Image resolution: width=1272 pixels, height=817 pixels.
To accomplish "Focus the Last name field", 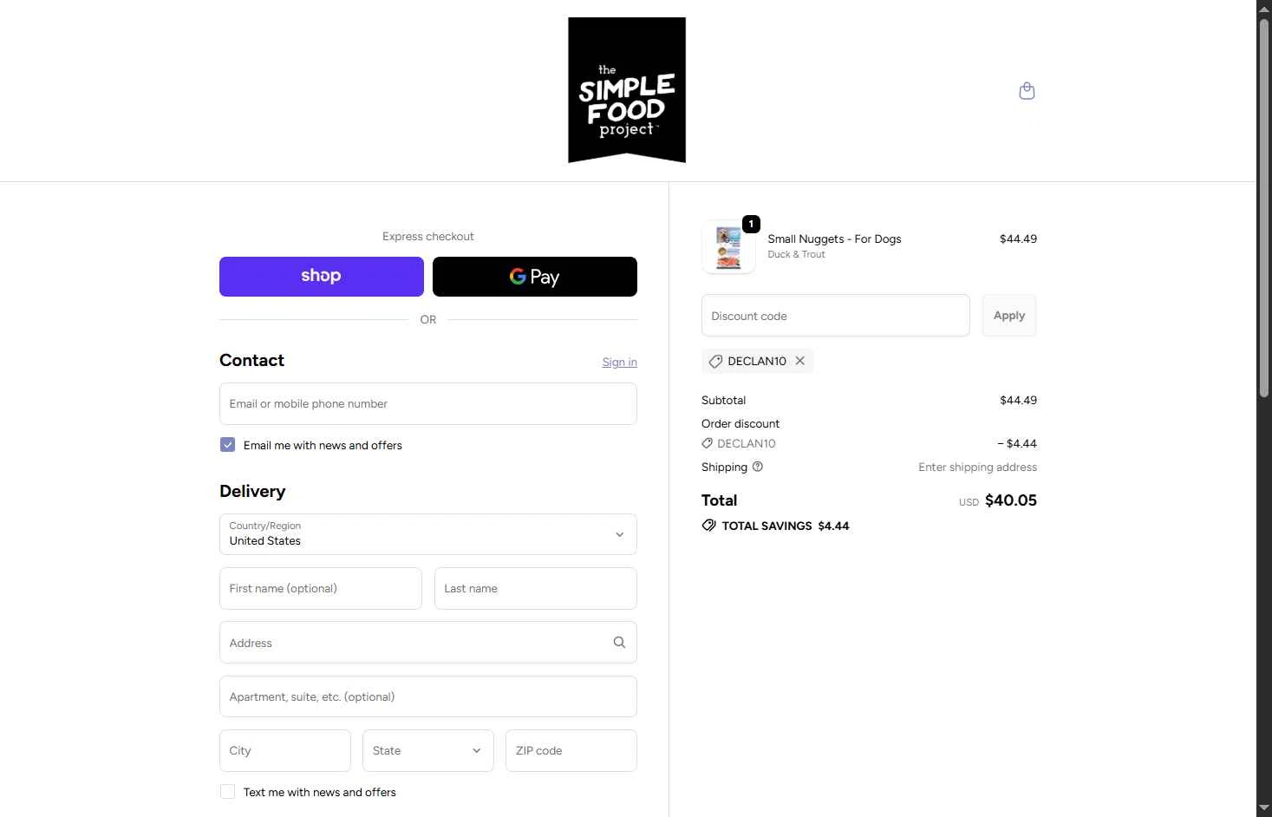I will [536, 588].
